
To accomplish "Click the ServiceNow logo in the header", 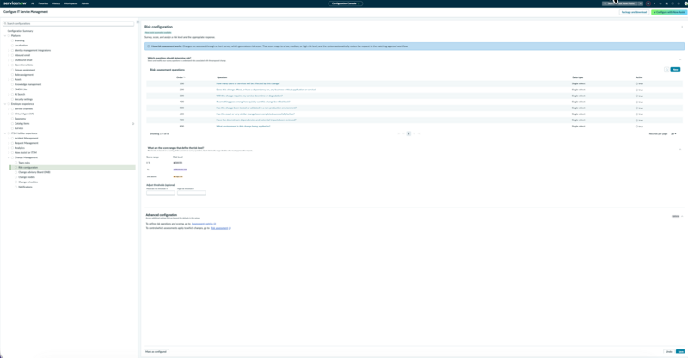I will tap(15, 3).
